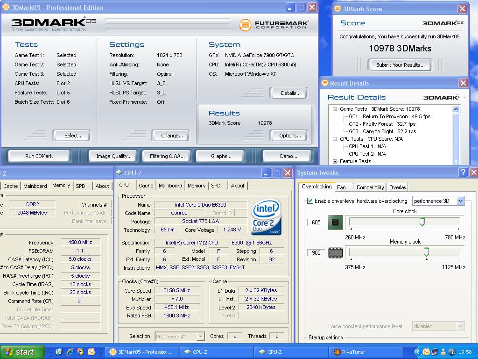Open RivaTuner taskbar item
The width and height of the screenshot is (478, 359).
coord(365,352)
